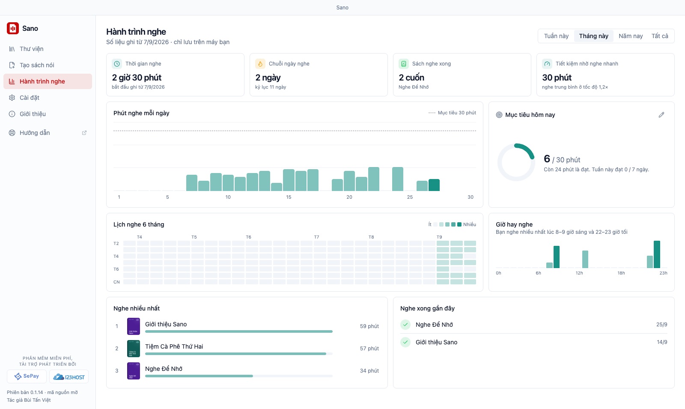Open Tạo sách nói in the sidebar
Viewport: 685px width, 409px height.
pos(48,65)
